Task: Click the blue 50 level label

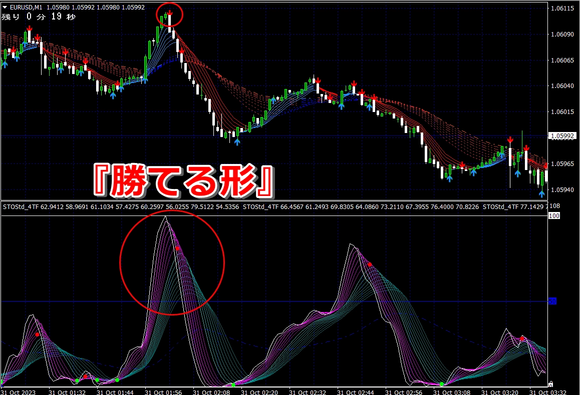Action: (x=552, y=301)
